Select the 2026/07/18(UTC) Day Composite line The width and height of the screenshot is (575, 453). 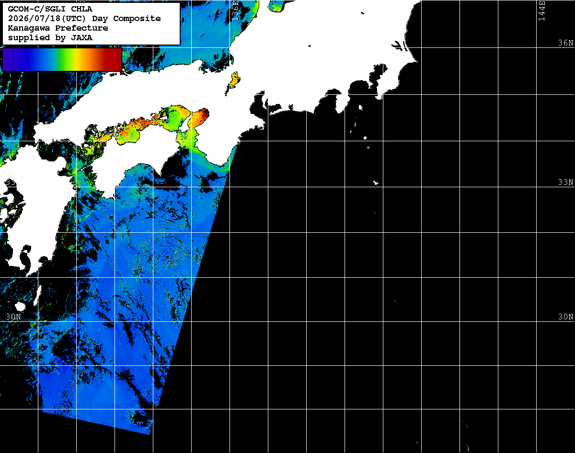84,19
